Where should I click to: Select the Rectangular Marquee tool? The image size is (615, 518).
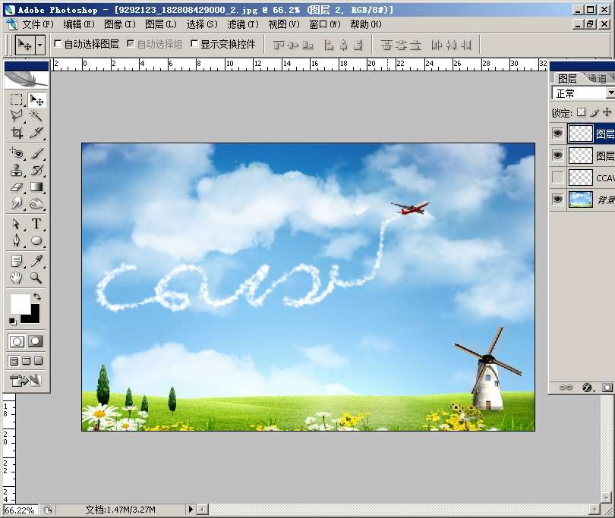pos(17,100)
